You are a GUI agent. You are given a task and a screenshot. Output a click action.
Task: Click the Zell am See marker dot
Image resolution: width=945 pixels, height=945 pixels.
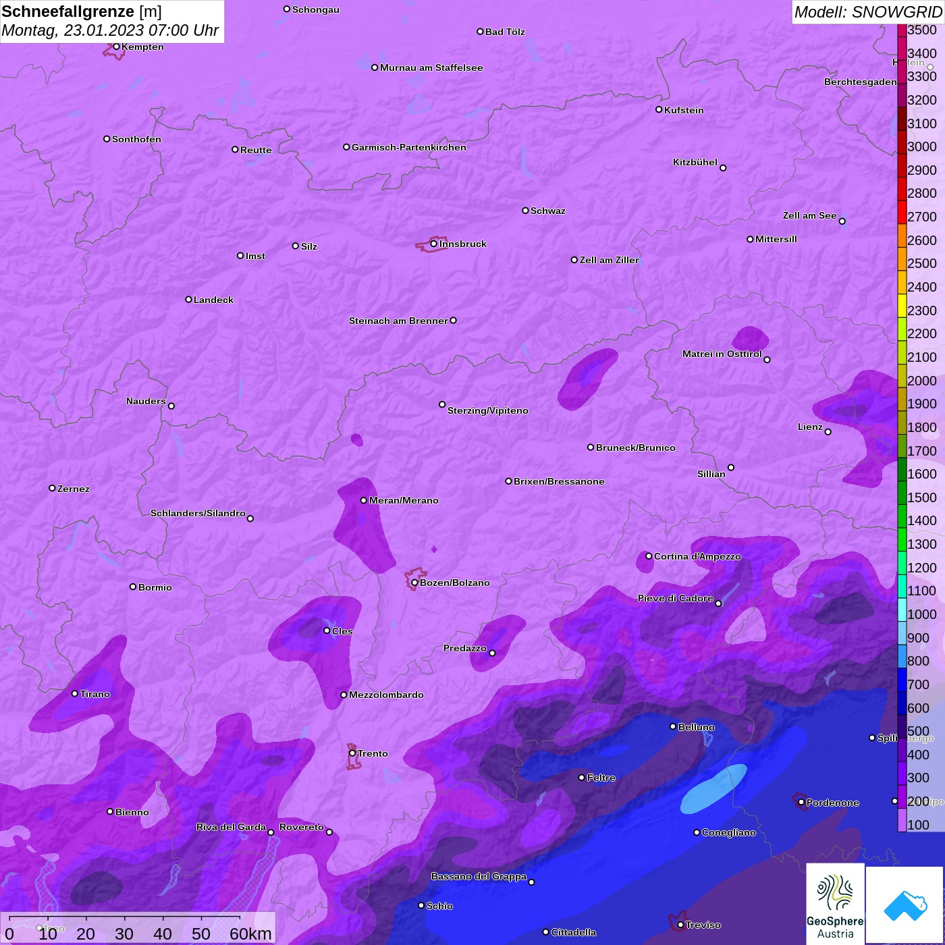point(842,221)
